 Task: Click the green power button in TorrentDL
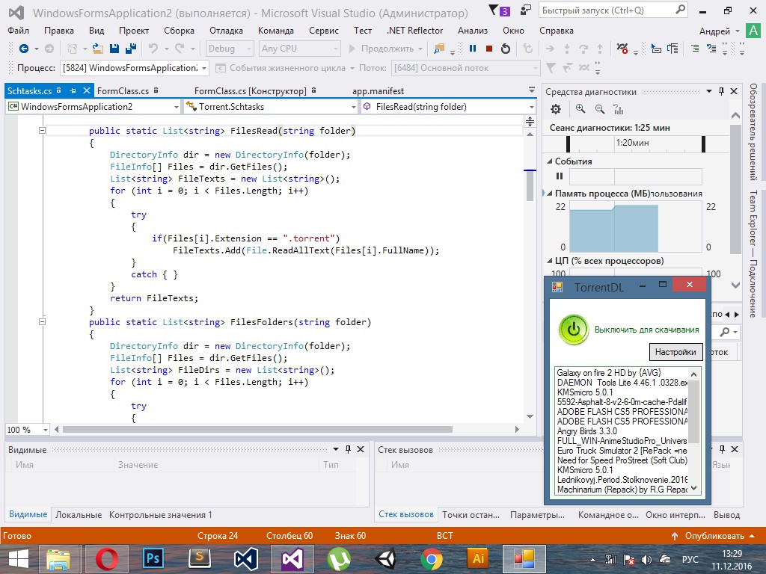pos(574,330)
